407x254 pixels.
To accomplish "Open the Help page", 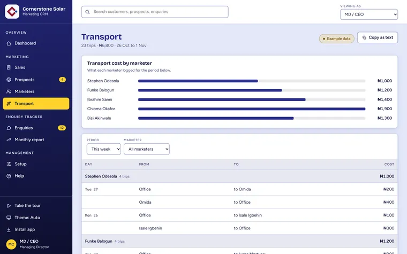I will tap(36, 176).
